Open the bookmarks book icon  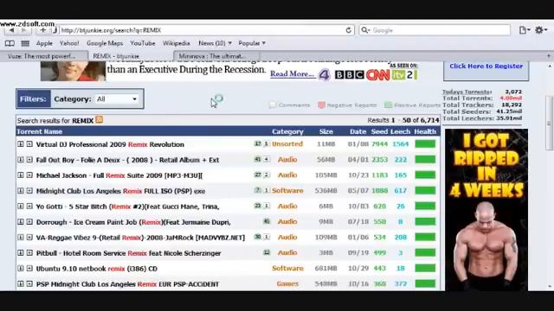pyautogui.click(x=10, y=43)
